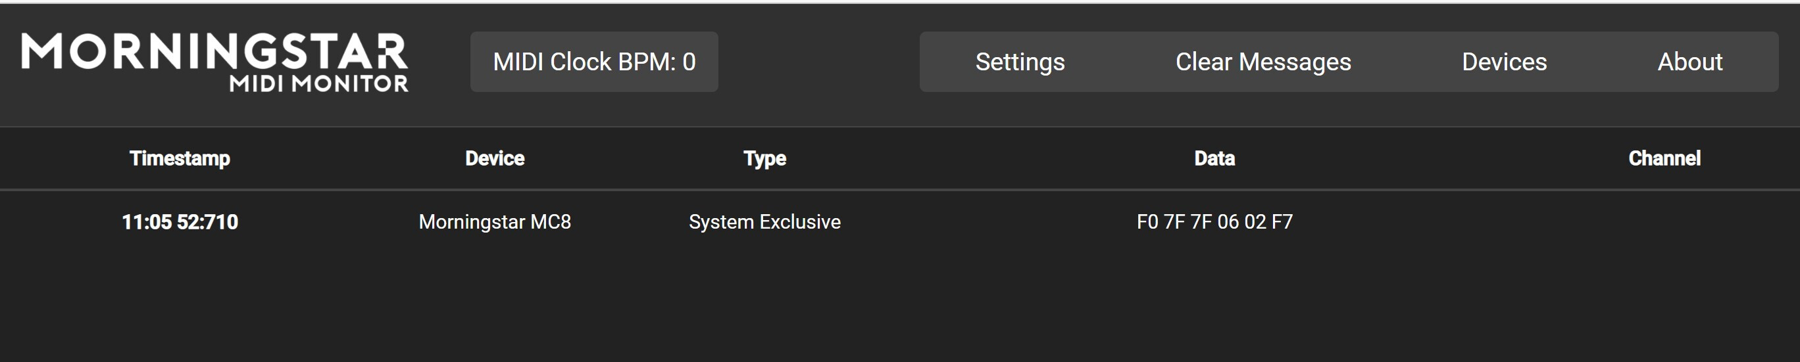The width and height of the screenshot is (1800, 362).
Task: Click the F0 start byte in the message data
Action: (x=1147, y=222)
